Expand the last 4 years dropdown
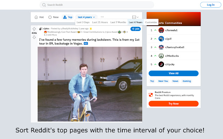 point(86,17)
